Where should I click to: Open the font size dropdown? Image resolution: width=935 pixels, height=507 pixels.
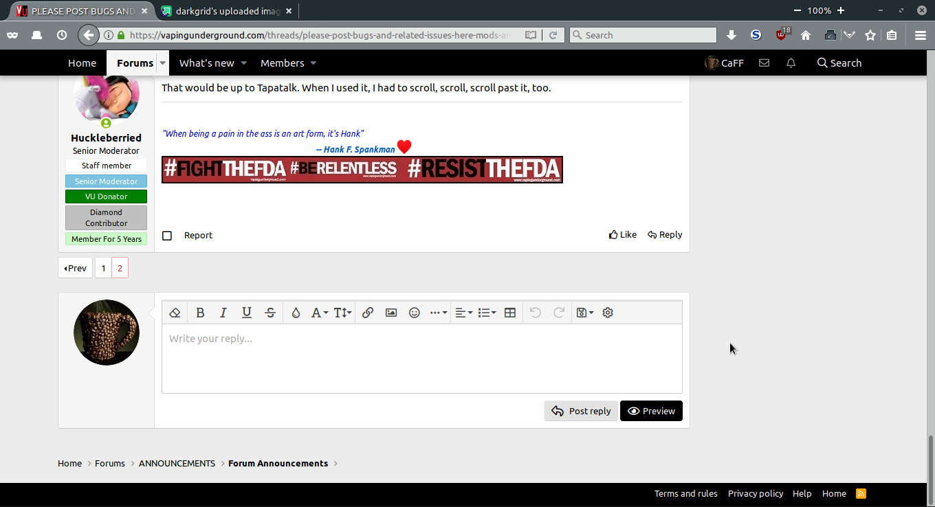pyautogui.click(x=342, y=313)
